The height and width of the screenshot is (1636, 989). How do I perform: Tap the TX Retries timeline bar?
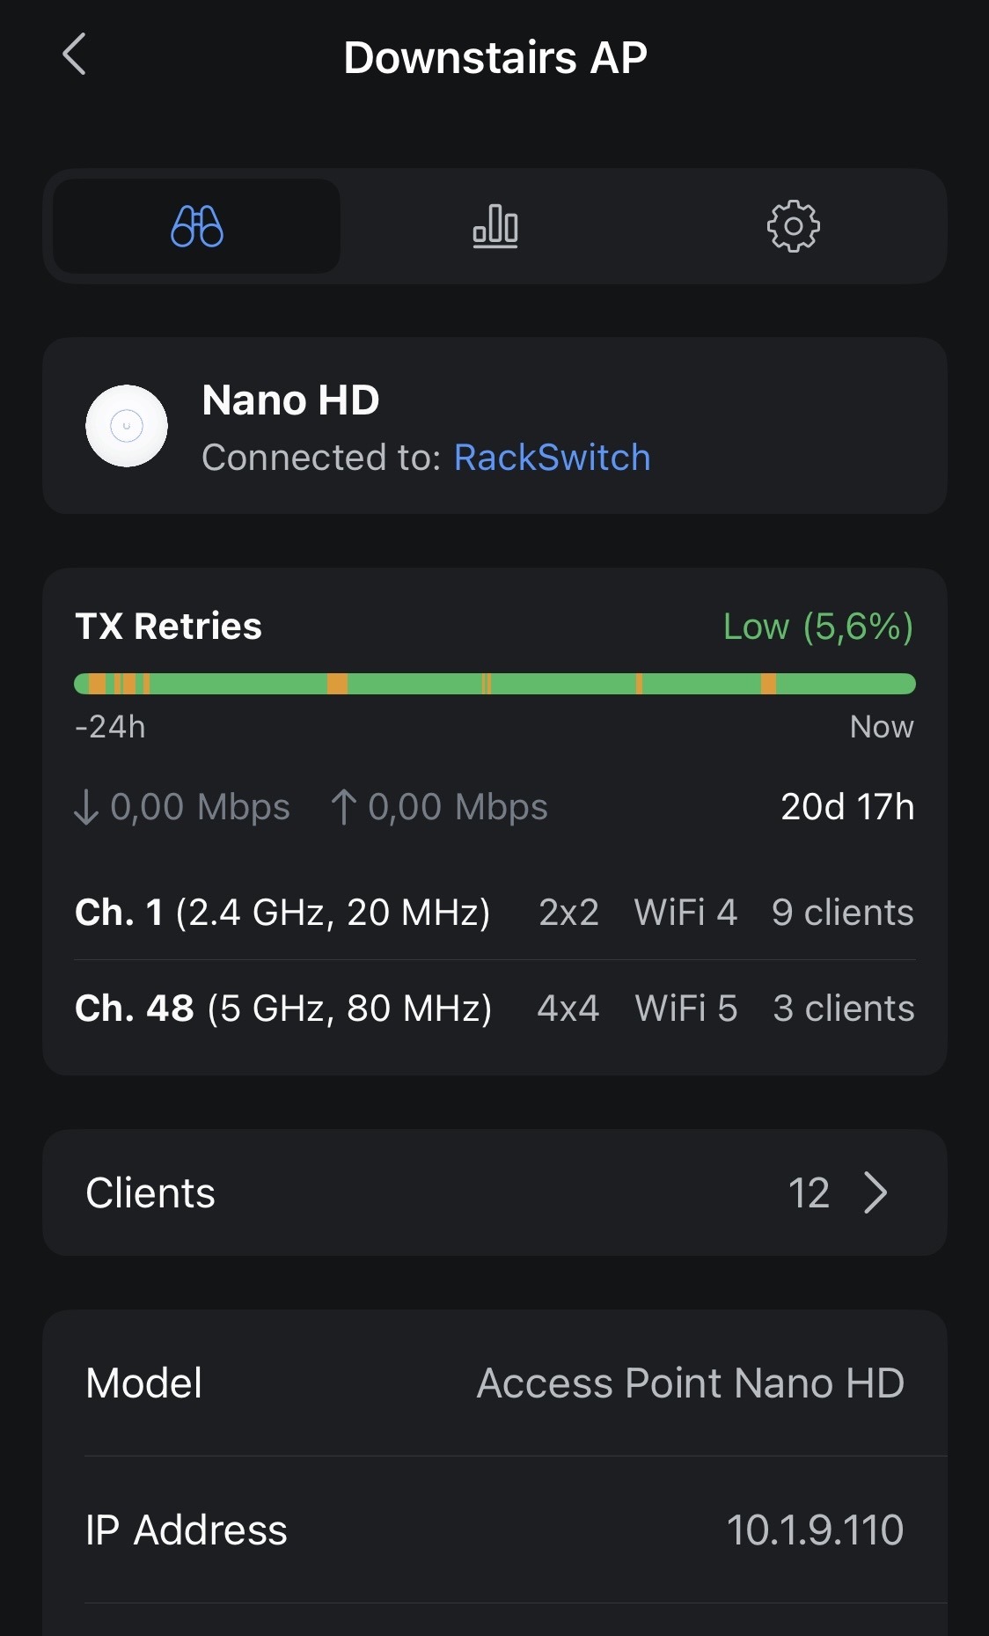point(494,684)
